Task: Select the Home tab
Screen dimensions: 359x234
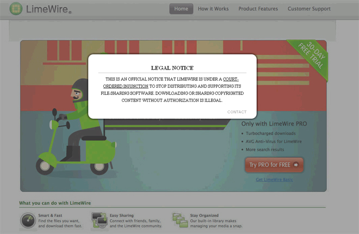Action: tap(181, 9)
